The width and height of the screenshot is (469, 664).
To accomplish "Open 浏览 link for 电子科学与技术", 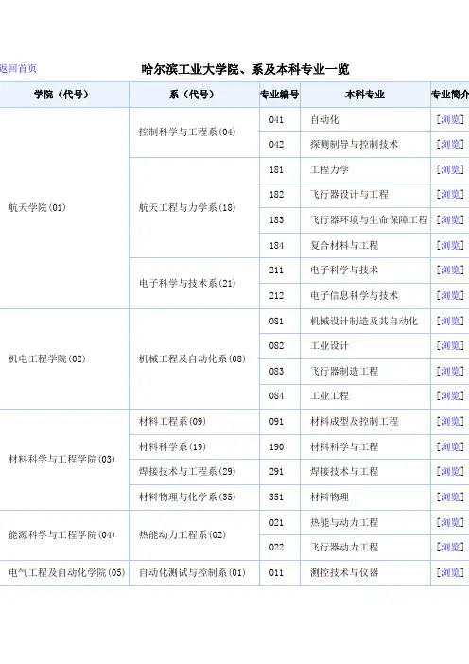I will (x=450, y=271).
